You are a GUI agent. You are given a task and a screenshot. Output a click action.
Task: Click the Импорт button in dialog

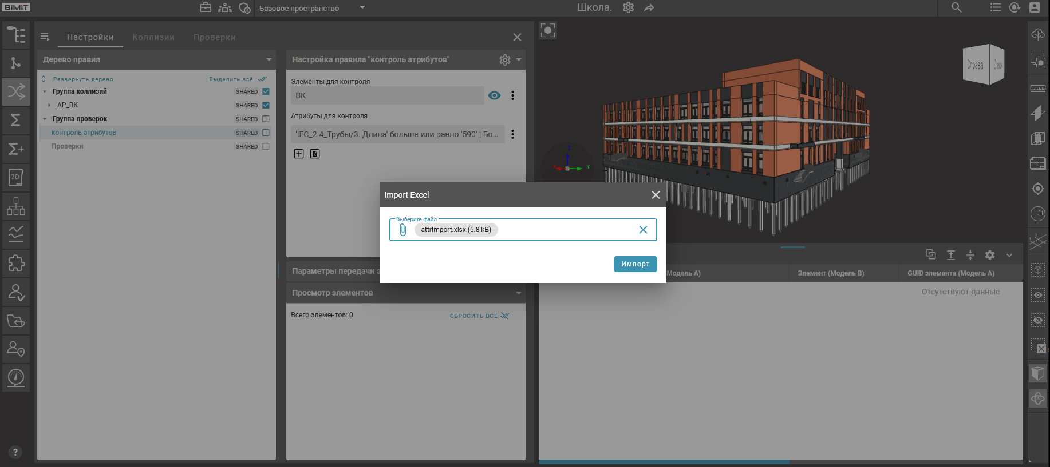(635, 264)
